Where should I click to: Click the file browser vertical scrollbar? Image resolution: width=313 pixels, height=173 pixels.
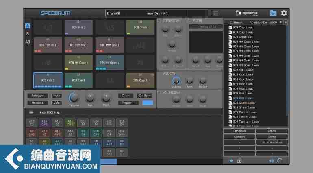(287, 70)
